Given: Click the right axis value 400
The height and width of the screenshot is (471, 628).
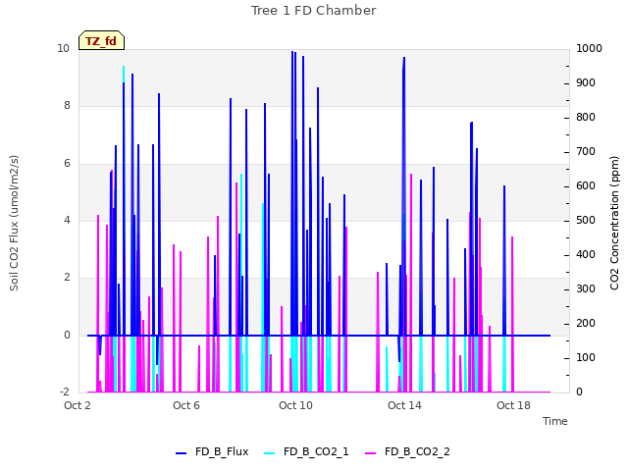Looking at the screenshot, I should point(586,255).
